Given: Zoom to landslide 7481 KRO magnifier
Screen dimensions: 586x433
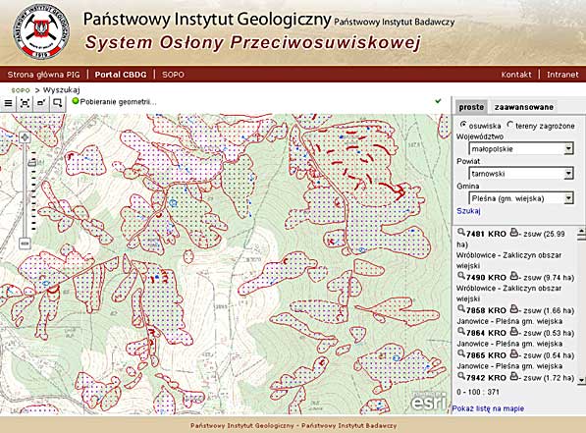Looking at the screenshot, I should [461, 232].
